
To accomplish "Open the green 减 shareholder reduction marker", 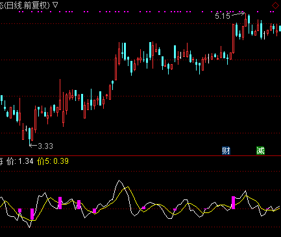I will 260,151.
